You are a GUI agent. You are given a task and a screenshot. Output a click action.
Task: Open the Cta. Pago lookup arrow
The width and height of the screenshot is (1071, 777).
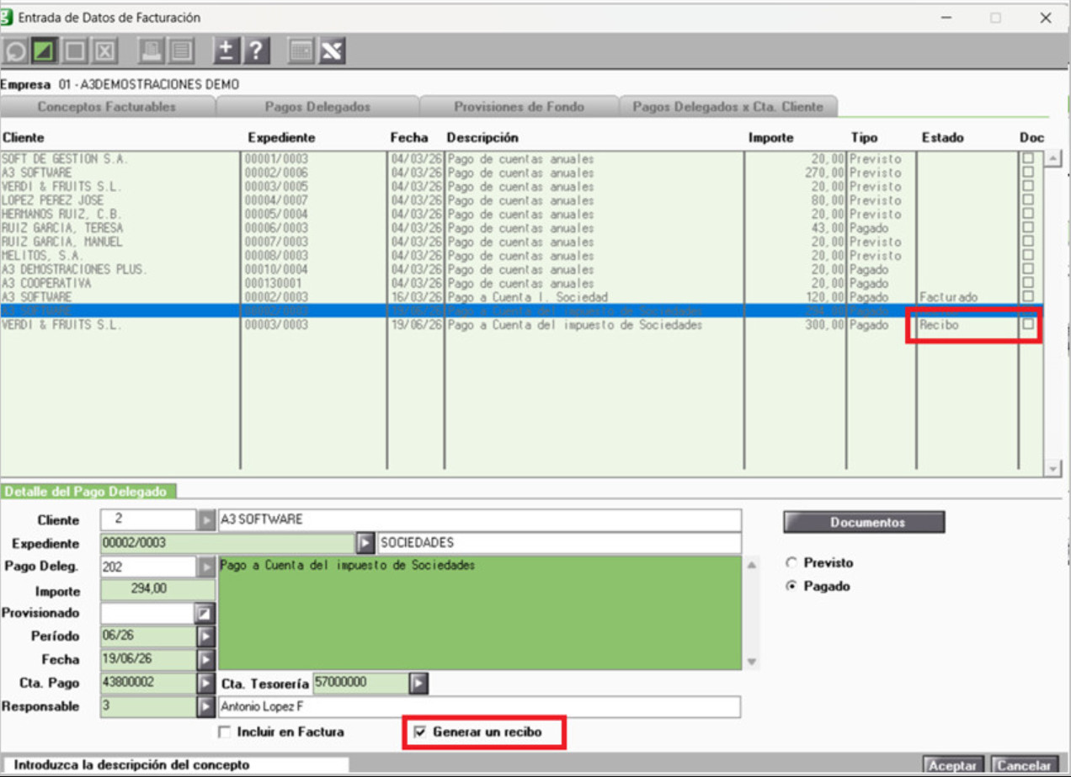click(x=205, y=683)
